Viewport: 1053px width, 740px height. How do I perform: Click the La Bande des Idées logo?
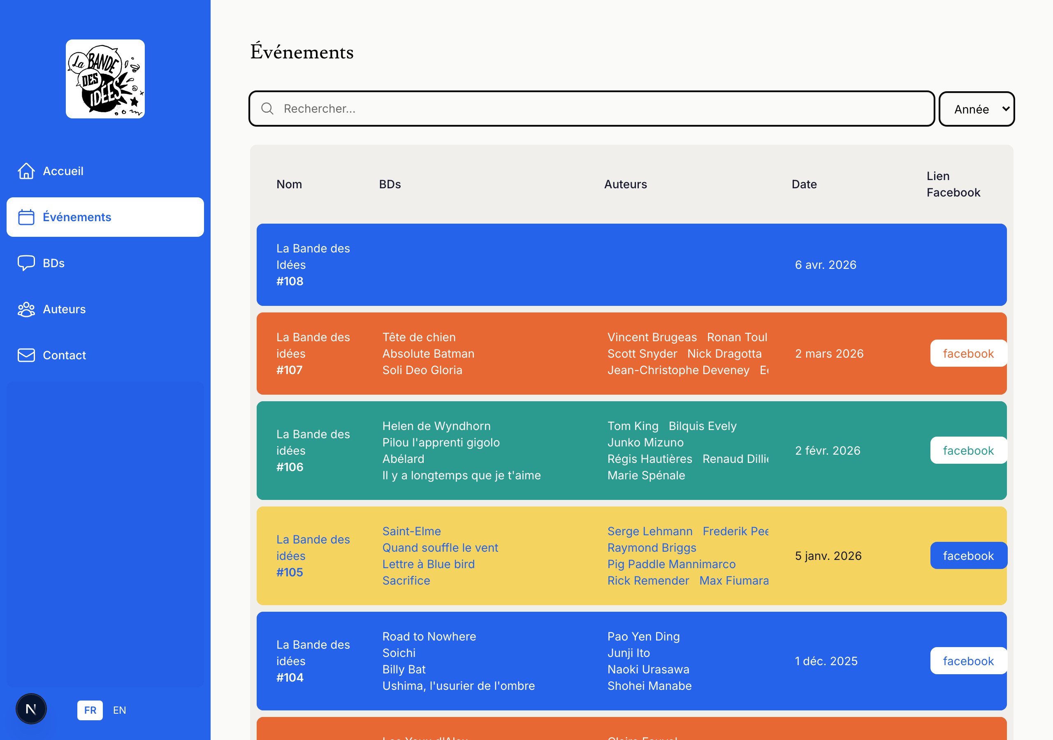(105, 79)
